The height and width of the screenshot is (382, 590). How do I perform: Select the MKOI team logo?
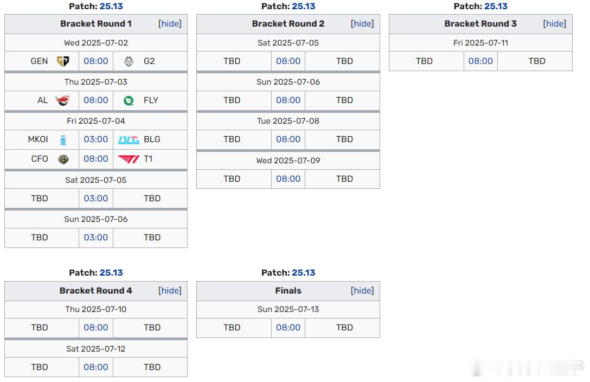pyautogui.click(x=63, y=139)
